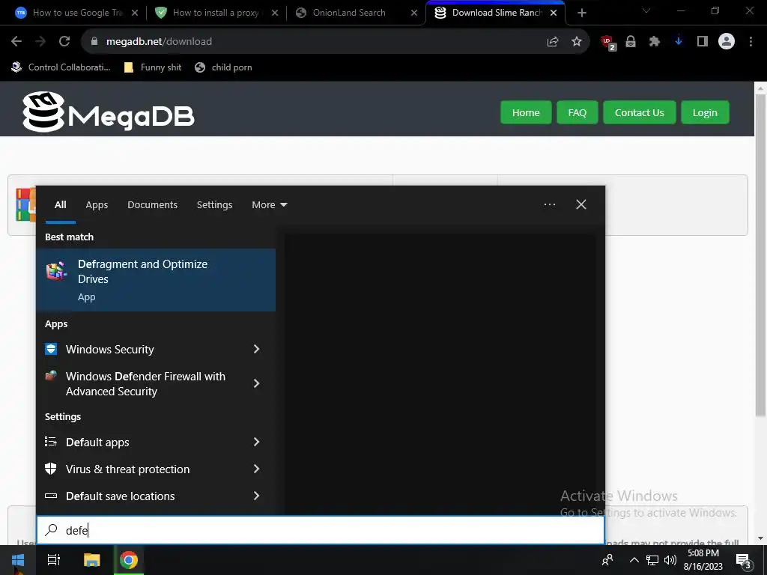Switch to the Apps search filter
Screen dimensions: 767x575
(x=97, y=205)
